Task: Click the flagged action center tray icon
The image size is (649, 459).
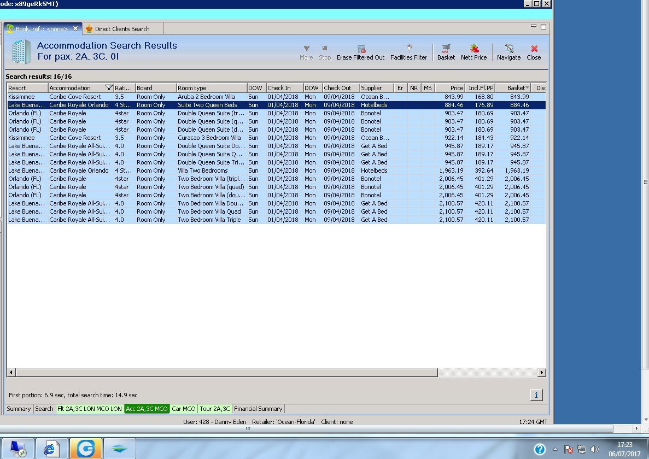Action: (x=569, y=449)
